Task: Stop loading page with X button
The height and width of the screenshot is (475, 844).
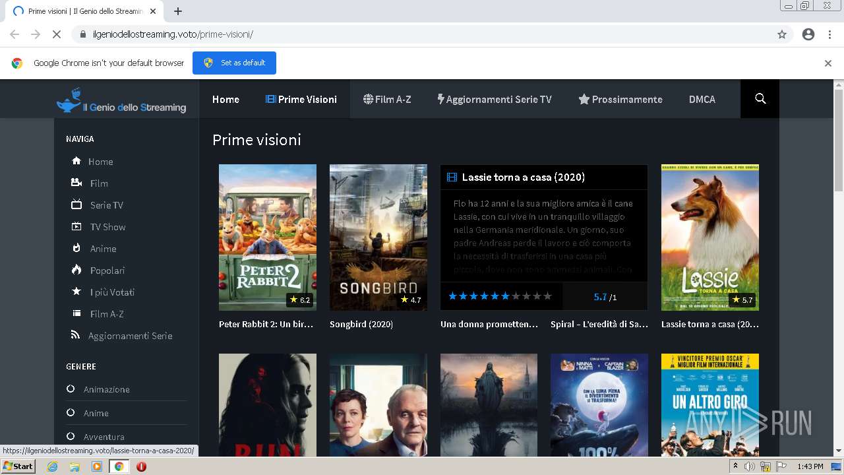Action: click(x=56, y=34)
